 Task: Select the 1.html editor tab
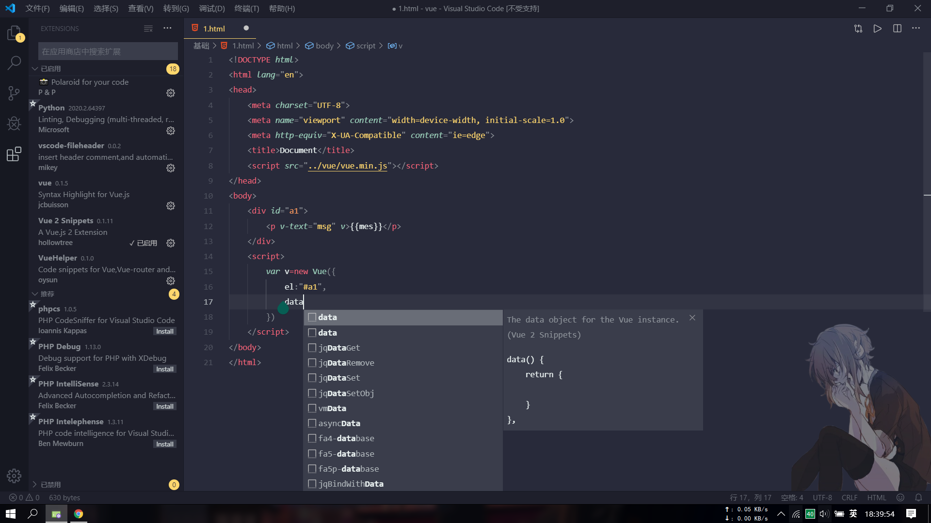[x=214, y=29]
